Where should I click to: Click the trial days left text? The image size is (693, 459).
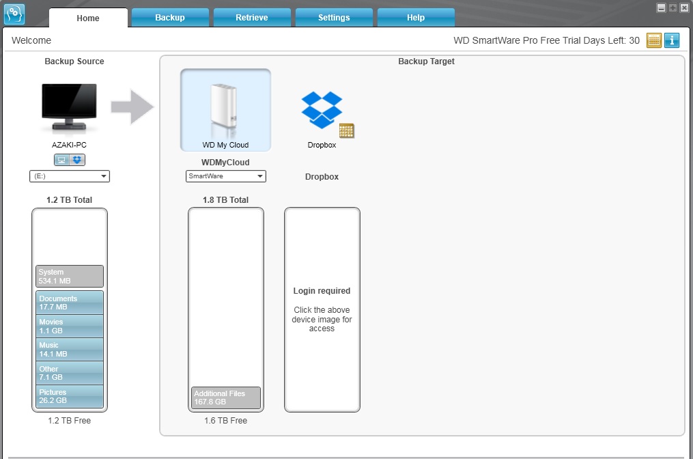[547, 40]
